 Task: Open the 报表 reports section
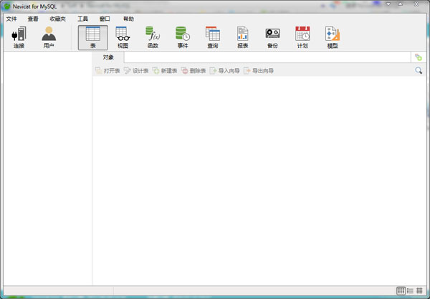coord(243,37)
